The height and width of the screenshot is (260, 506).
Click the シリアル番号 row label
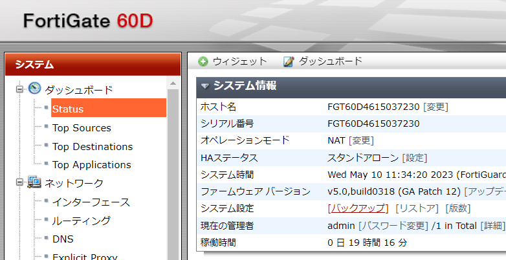pyautogui.click(x=227, y=124)
